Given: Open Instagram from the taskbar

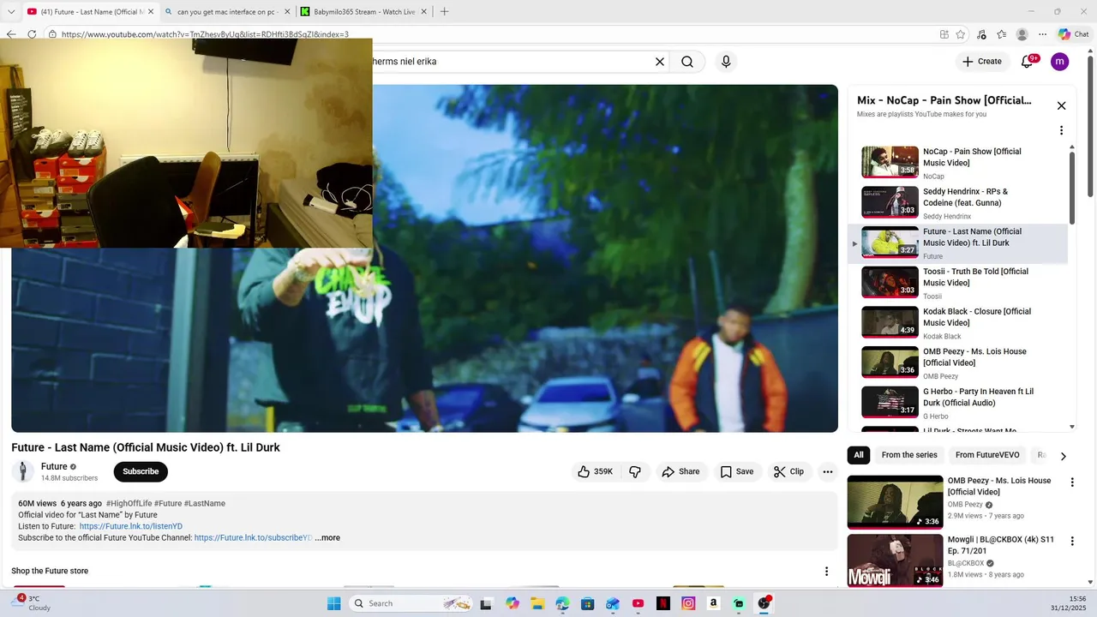Looking at the screenshot, I should tap(688, 603).
